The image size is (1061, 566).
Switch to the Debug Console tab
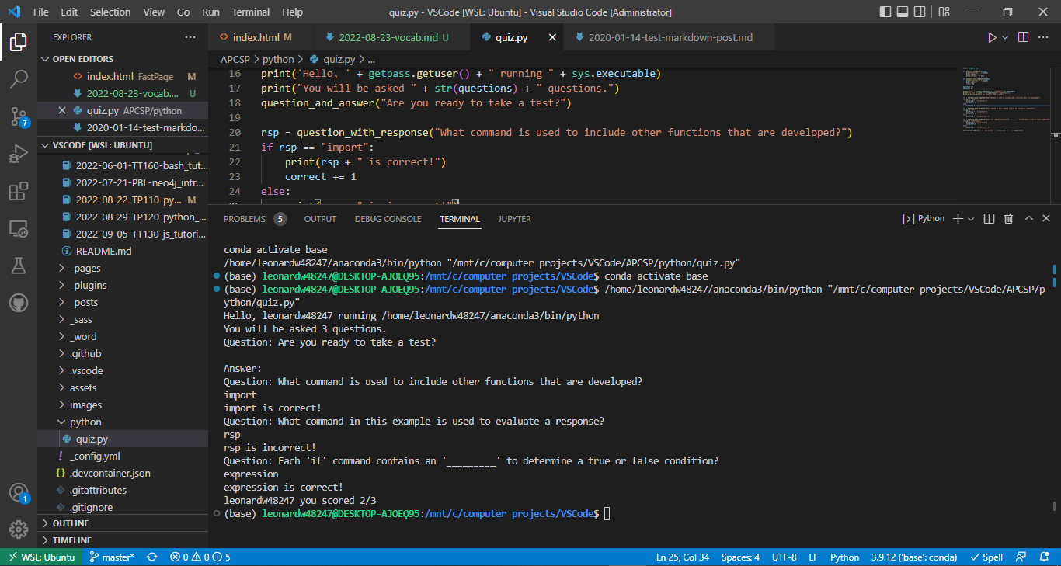(x=388, y=219)
